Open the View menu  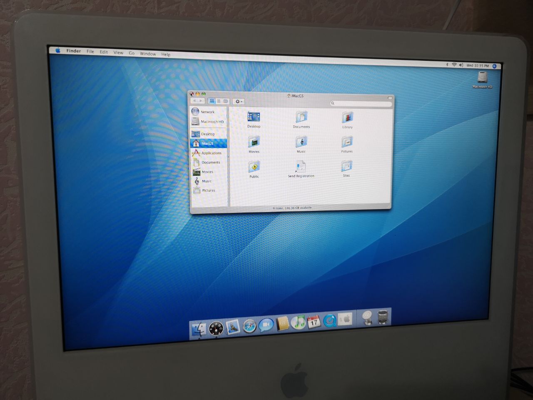click(x=118, y=52)
